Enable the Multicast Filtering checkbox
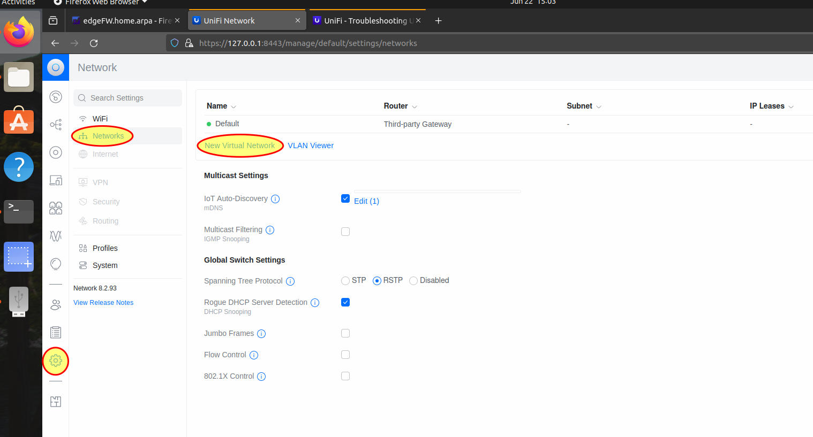Viewport: 813px width, 437px height. point(345,232)
